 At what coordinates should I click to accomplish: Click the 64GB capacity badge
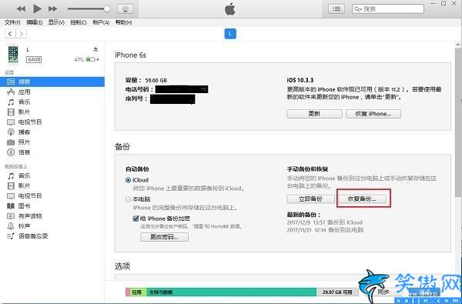point(34,60)
